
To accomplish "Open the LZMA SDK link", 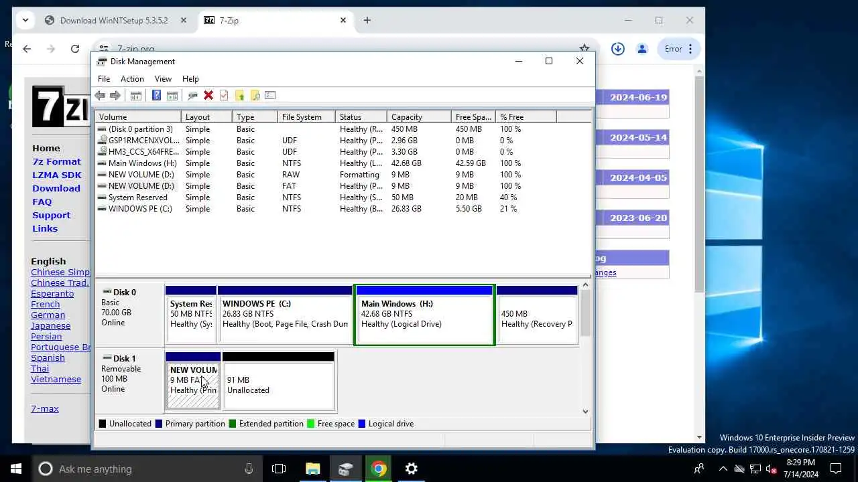I will coord(57,175).
